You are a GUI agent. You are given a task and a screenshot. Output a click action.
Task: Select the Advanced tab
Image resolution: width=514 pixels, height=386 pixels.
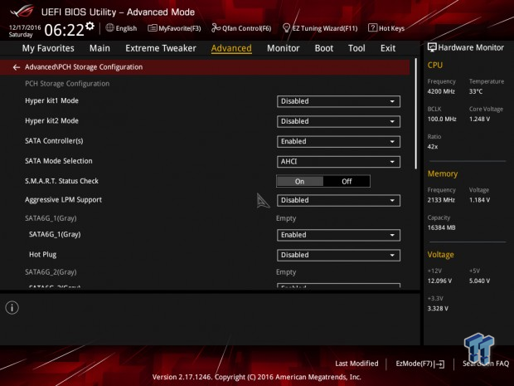(231, 48)
